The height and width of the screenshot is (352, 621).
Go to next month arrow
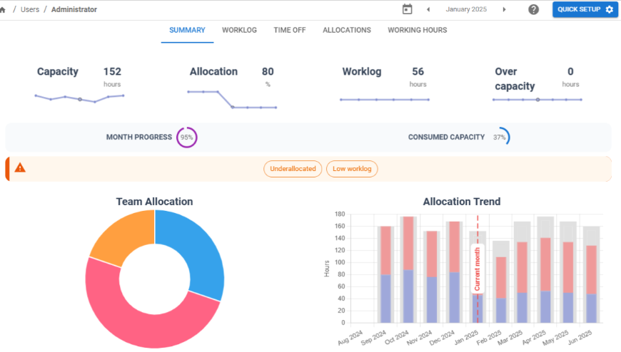[x=504, y=9]
